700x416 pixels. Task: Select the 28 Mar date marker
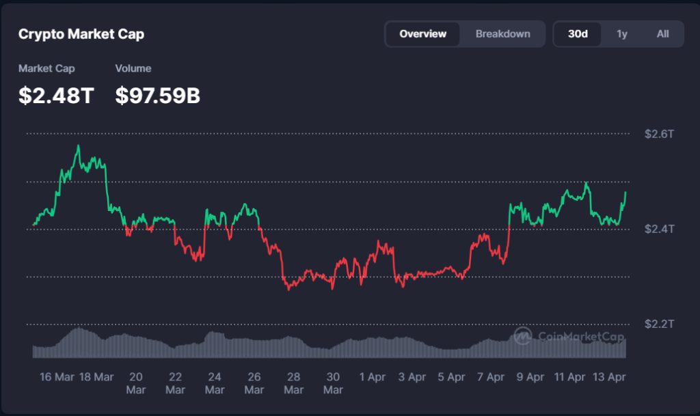click(x=293, y=383)
